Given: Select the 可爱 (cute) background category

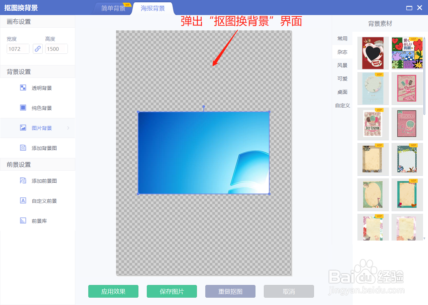Looking at the screenshot, I should pos(342,79).
